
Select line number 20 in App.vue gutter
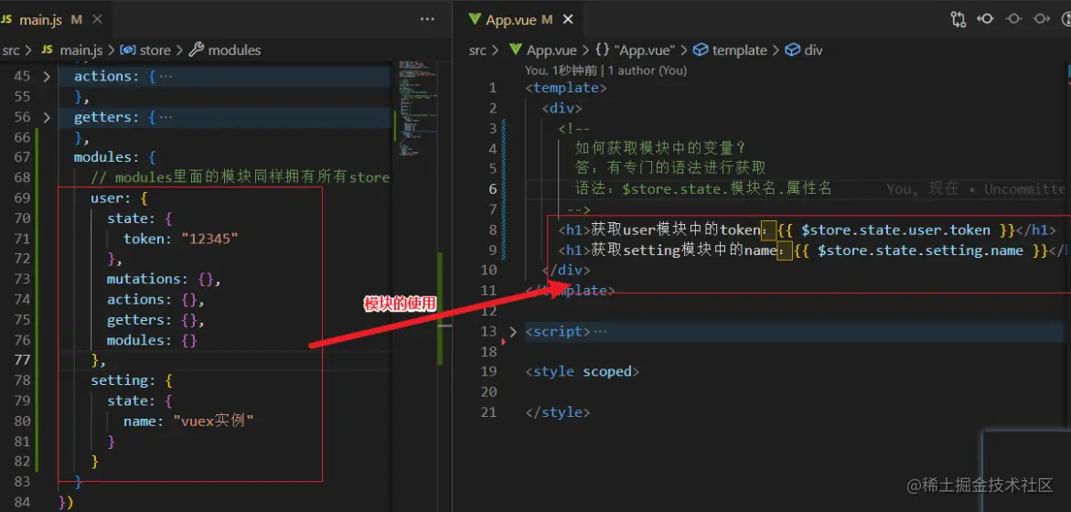pos(488,392)
